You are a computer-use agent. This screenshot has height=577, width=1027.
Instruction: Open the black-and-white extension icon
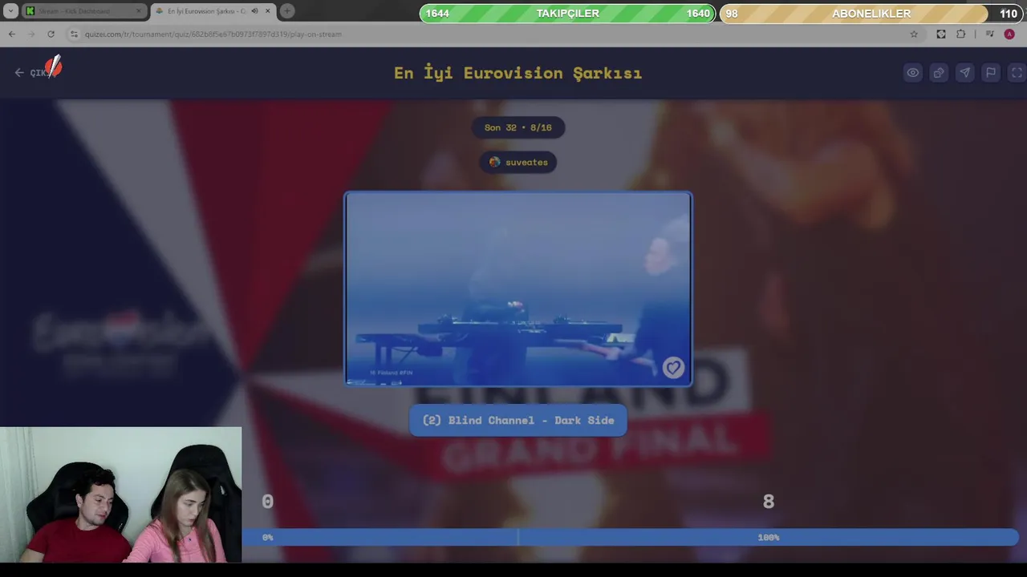[x=941, y=34]
